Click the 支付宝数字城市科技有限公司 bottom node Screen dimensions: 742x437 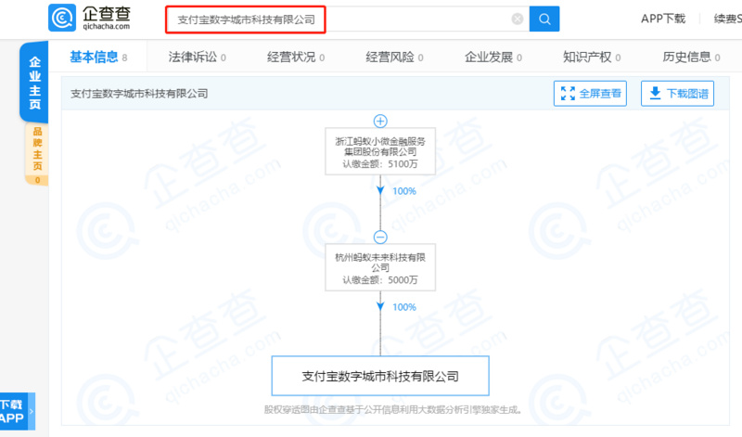coord(380,377)
